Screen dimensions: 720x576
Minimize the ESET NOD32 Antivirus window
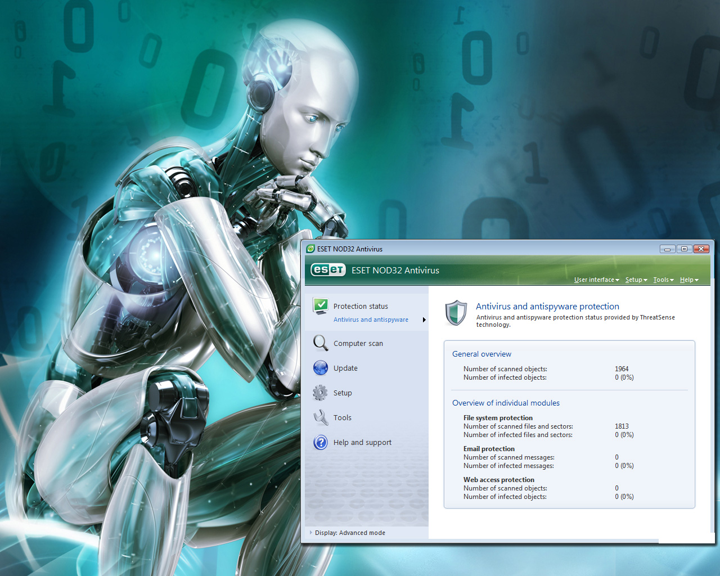[667, 249]
